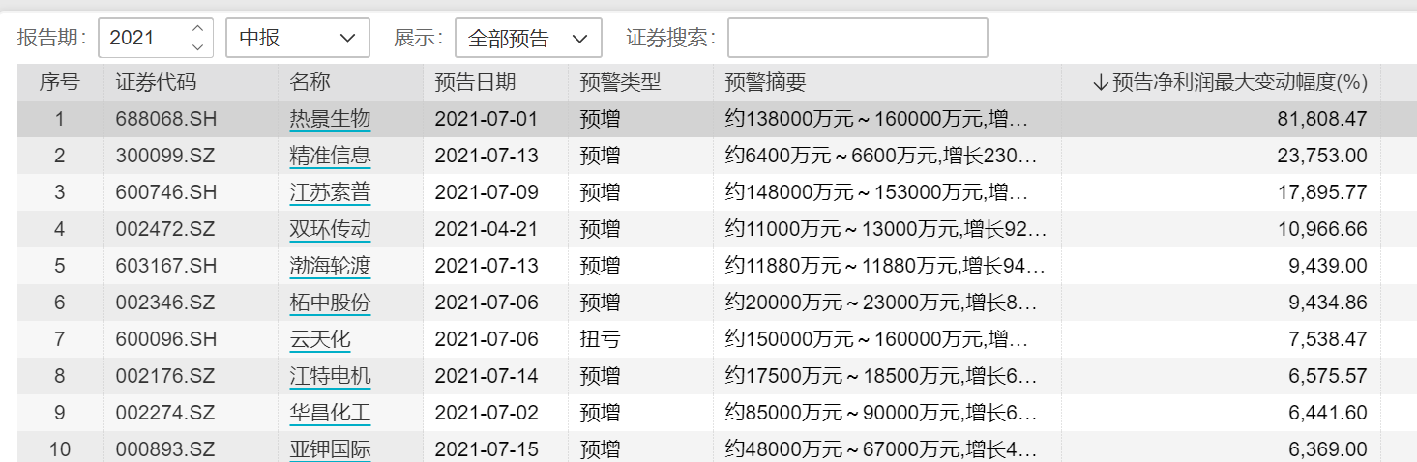This screenshot has height=462, width=1417.
Task: Click the 扭亏 warning type cell
Action: point(600,339)
